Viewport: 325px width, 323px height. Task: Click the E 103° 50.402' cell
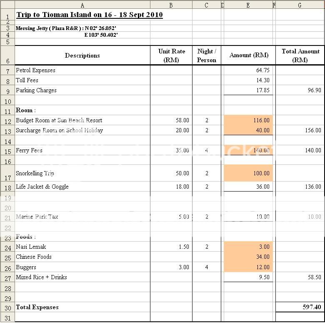pos(82,35)
